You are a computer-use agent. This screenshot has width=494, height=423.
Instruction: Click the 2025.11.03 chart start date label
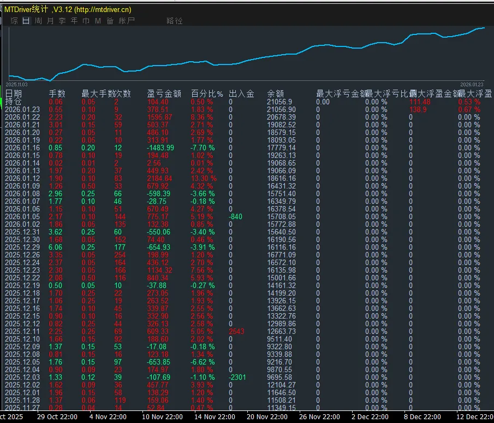point(17,85)
